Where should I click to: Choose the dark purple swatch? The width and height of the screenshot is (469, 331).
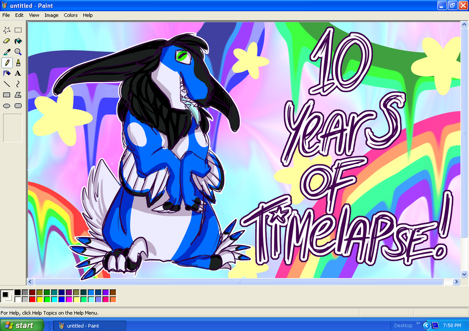[69, 293]
